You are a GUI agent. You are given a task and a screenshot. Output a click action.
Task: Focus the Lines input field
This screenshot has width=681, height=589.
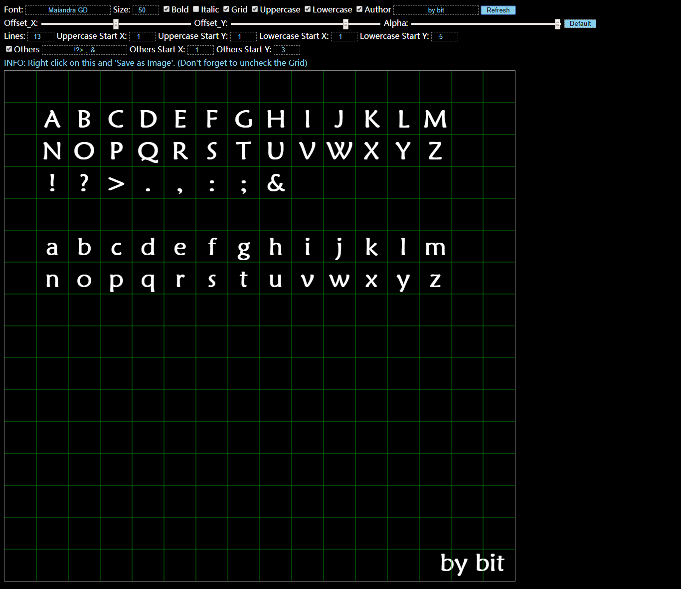tap(40, 36)
